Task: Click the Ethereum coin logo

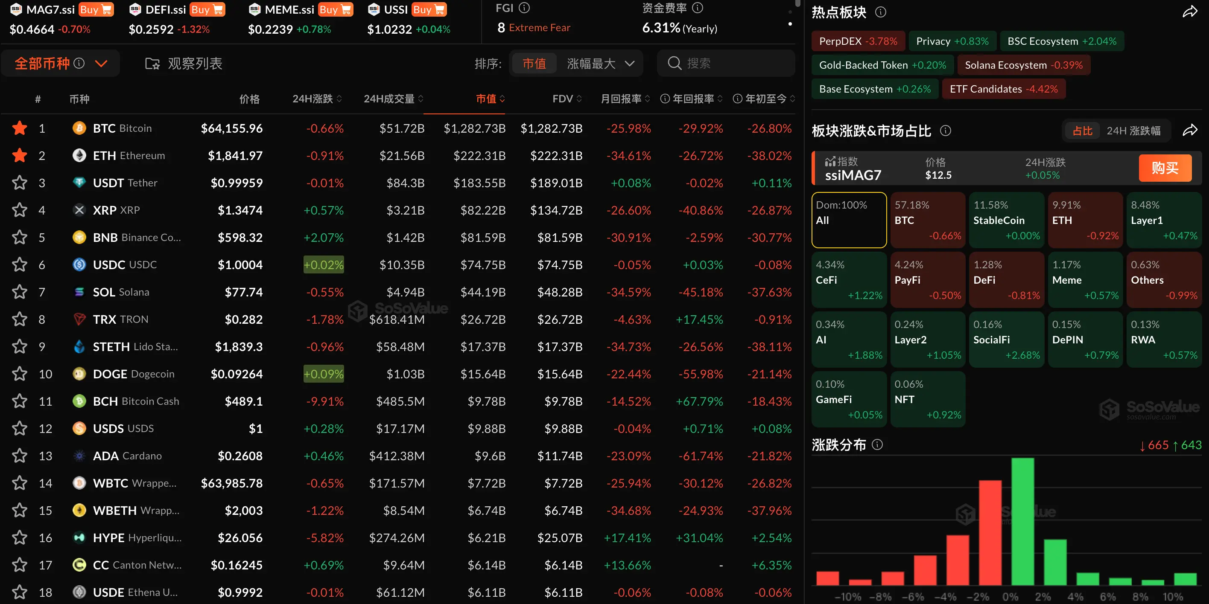Action: 79,155
